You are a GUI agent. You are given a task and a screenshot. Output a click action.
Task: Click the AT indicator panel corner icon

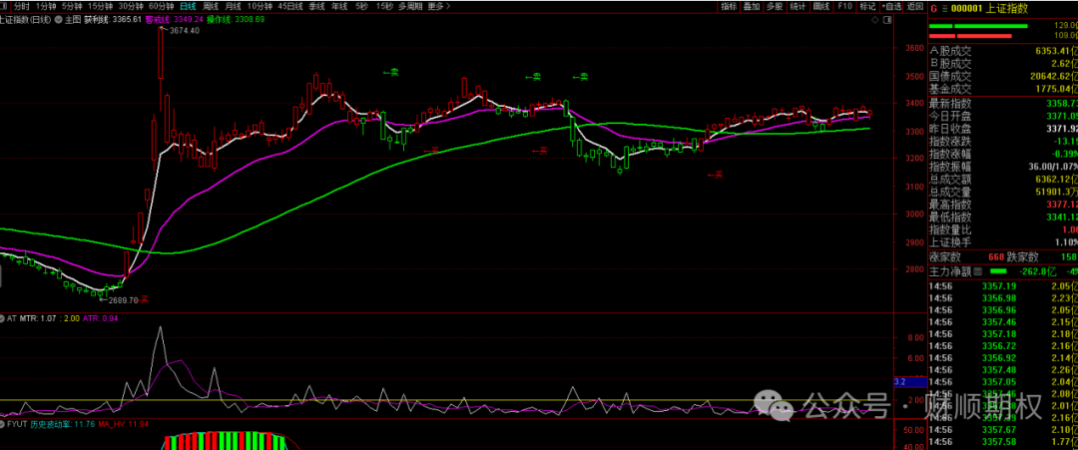click(x=2, y=318)
